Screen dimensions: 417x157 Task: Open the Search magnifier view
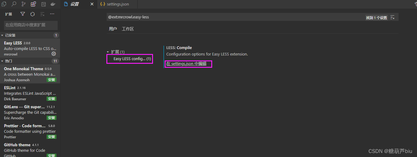(x=14, y=4)
